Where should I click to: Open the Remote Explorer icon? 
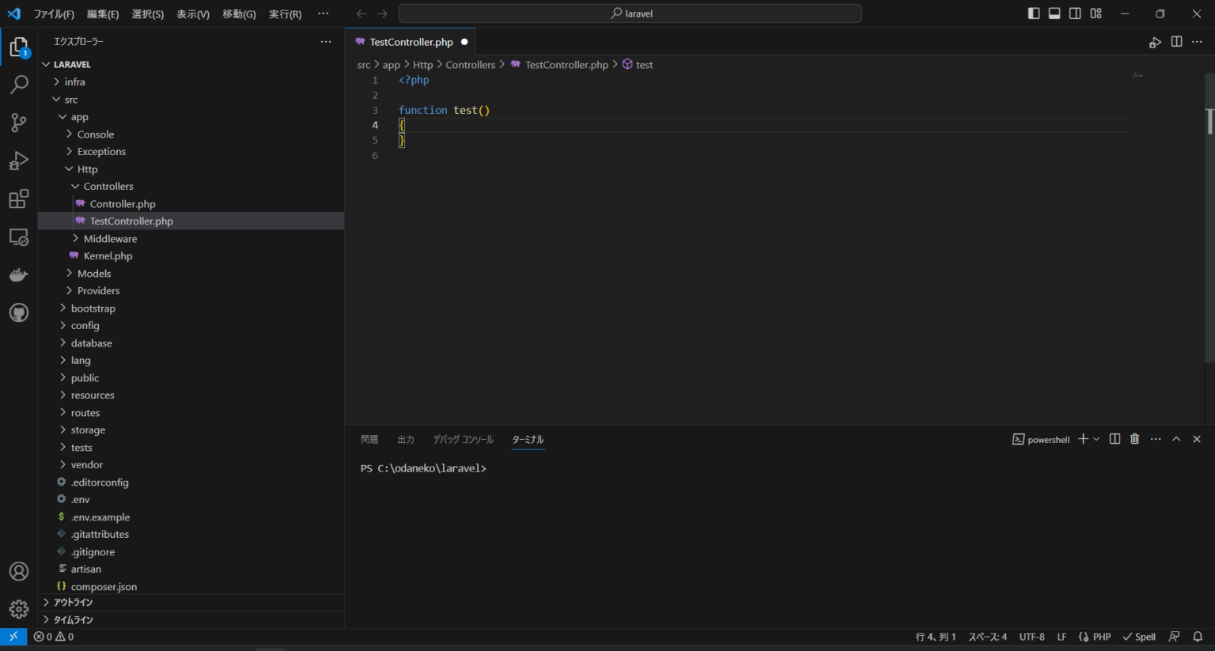18,237
